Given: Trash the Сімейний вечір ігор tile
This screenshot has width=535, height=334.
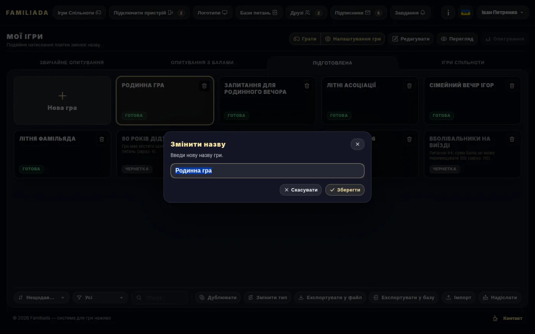Looking at the screenshot, I should point(512,86).
